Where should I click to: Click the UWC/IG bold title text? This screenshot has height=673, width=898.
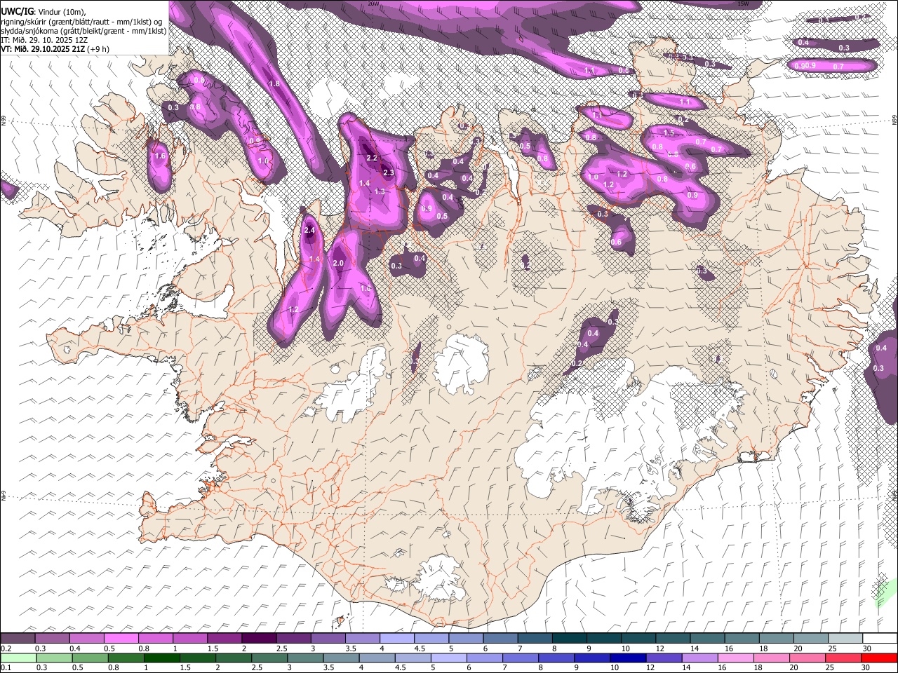tap(16, 11)
